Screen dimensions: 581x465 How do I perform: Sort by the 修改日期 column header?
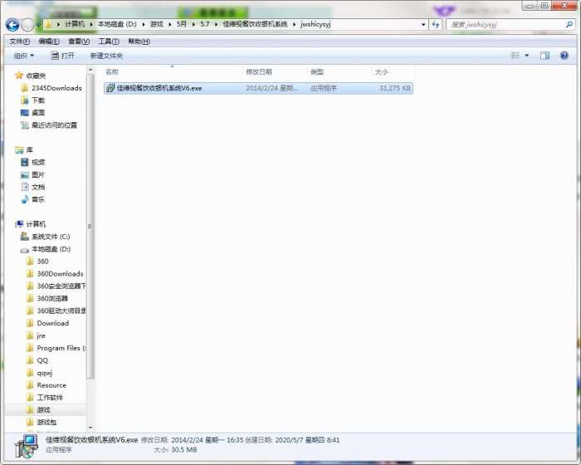point(259,71)
